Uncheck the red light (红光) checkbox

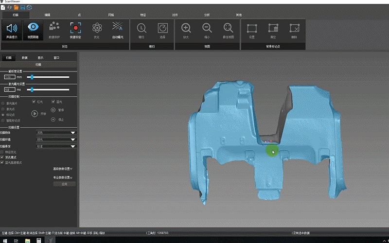(x=34, y=102)
